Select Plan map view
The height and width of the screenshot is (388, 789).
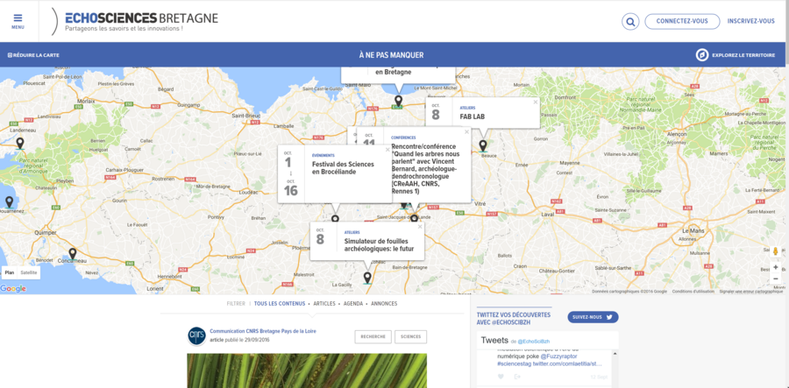[x=10, y=273]
